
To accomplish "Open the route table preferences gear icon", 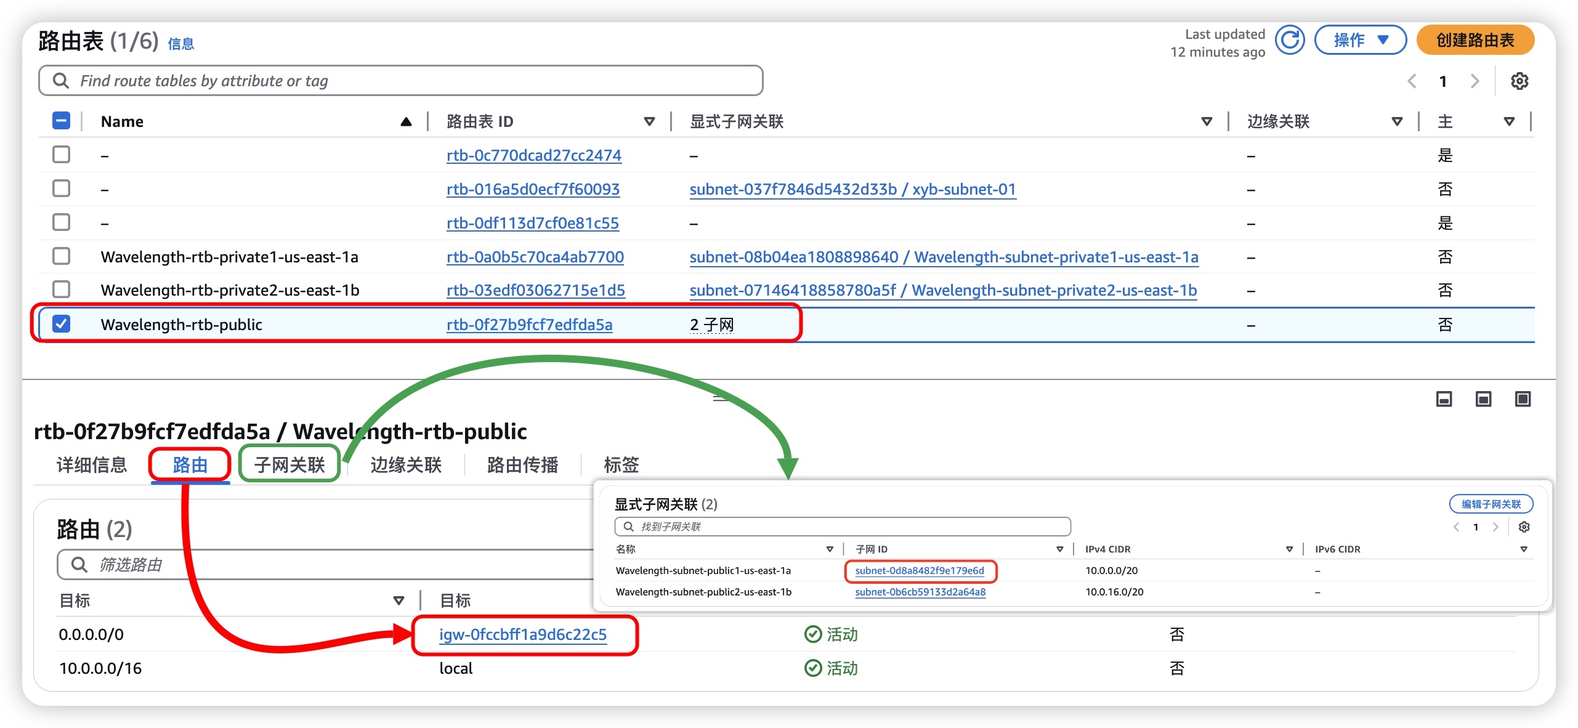I will (x=1519, y=81).
